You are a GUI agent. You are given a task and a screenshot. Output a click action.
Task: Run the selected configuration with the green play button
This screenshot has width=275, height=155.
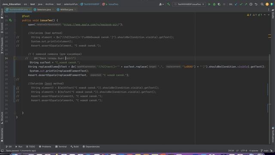[209, 4]
